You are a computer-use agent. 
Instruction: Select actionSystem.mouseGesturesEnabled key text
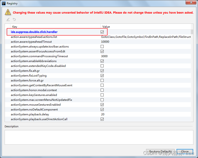point(36,105)
